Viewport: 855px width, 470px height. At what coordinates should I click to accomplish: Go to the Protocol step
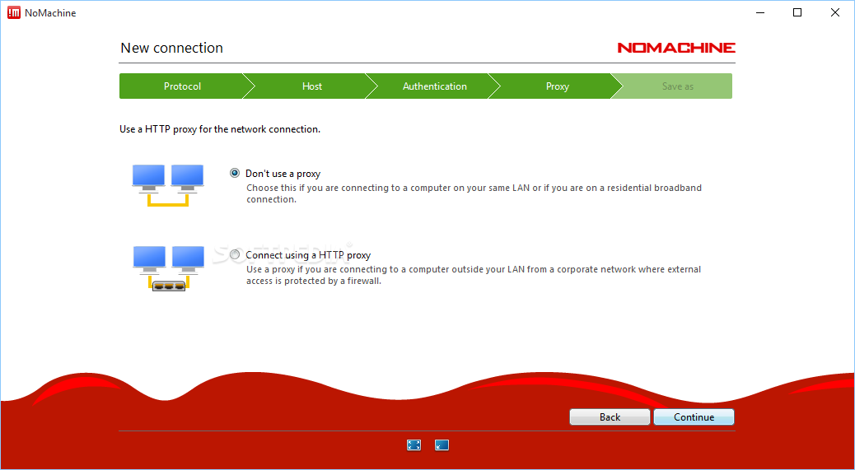tap(182, 86)
